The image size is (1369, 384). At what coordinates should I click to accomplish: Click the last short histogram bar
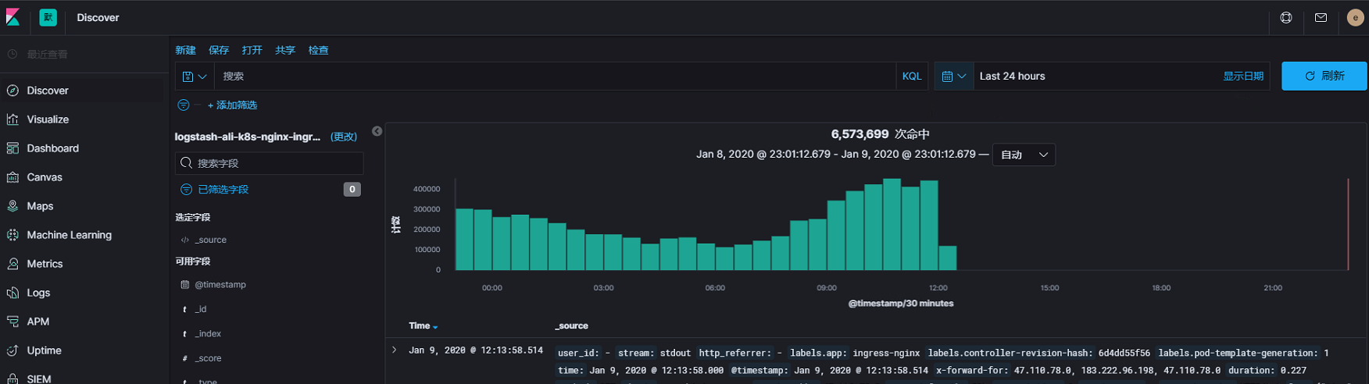coord(948,258)
